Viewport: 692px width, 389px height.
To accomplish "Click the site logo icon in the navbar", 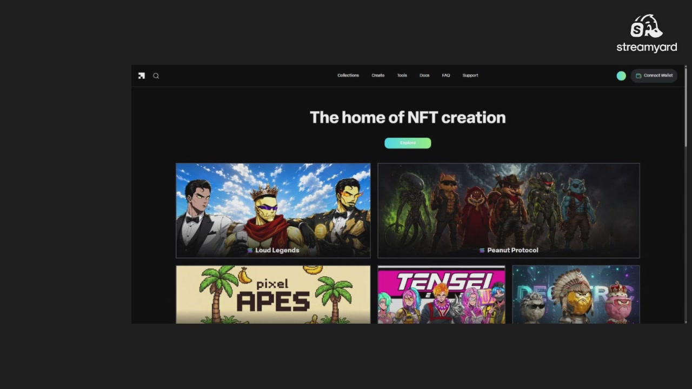I will [142, 76].
